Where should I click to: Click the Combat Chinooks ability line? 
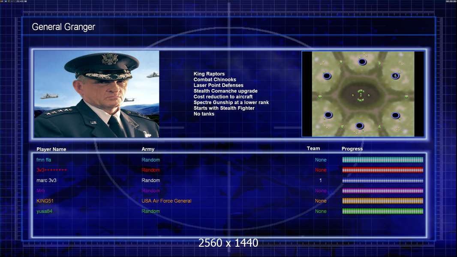(x=215, y=80)
